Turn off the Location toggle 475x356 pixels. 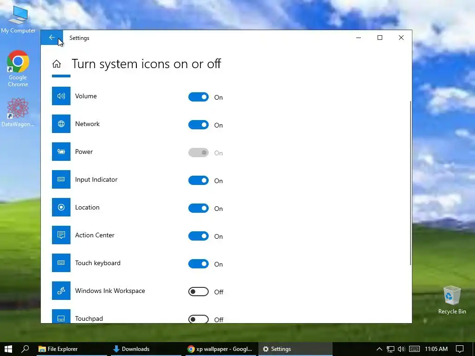[x=199, y=208]
